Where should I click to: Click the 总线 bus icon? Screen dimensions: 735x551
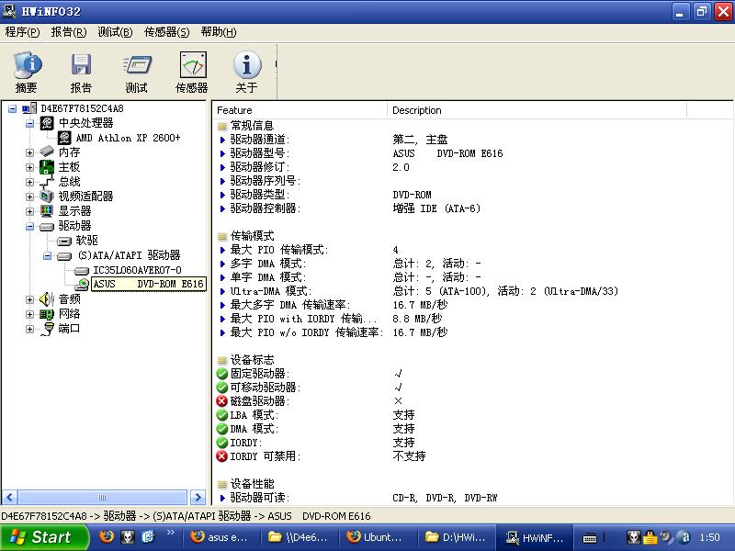pos(47,182)
